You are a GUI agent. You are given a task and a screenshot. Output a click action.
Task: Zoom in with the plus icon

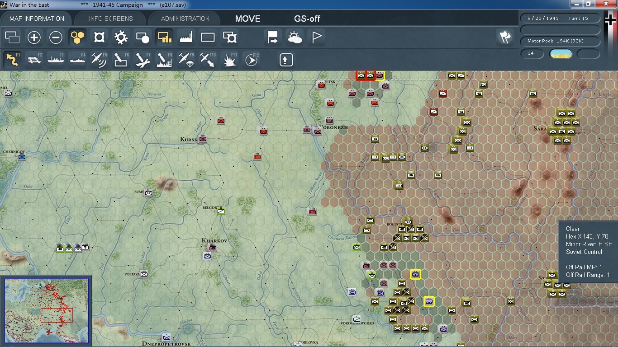(34, 37)
